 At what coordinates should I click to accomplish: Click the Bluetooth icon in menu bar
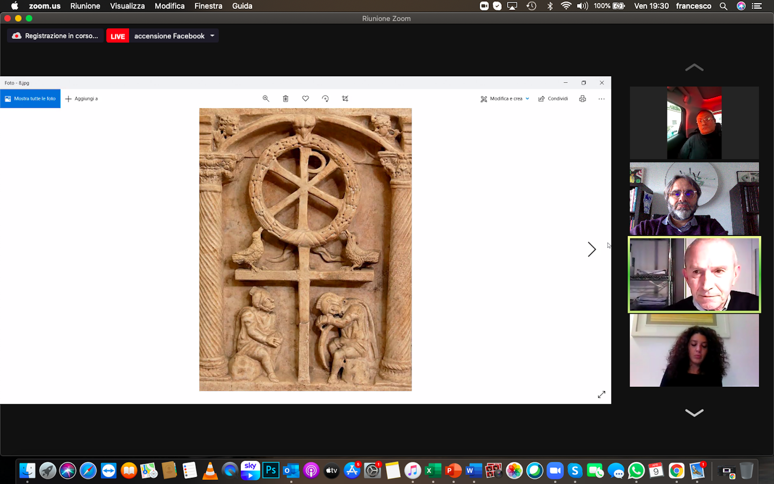pyautogui.click(x=550, y=6)
